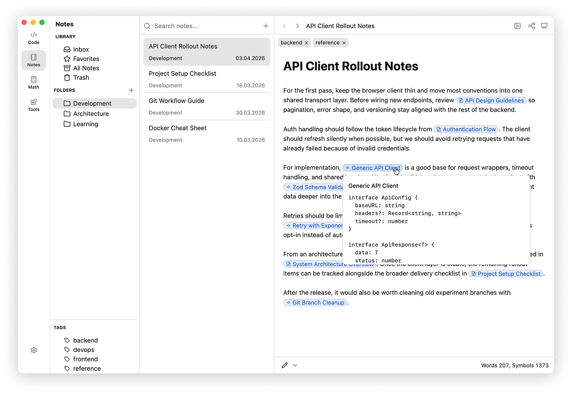Toggle the side panel layout icon

(517, 26)
